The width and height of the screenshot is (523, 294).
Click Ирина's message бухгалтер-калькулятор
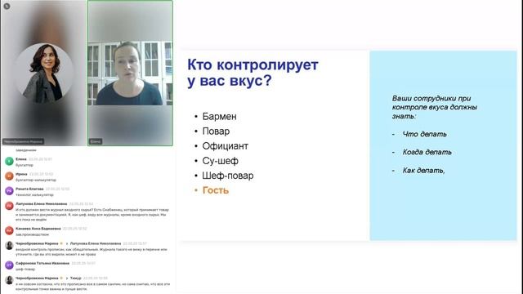click(36, 180)
